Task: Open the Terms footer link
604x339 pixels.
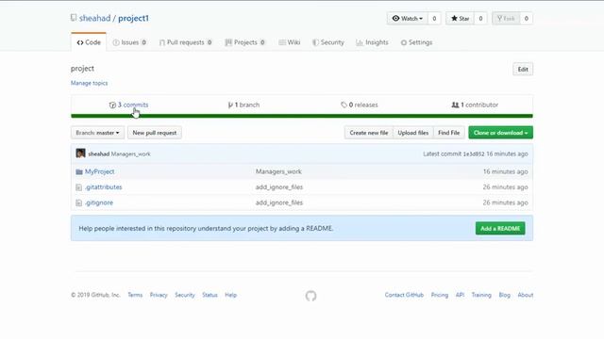Action: click(135, 295)
